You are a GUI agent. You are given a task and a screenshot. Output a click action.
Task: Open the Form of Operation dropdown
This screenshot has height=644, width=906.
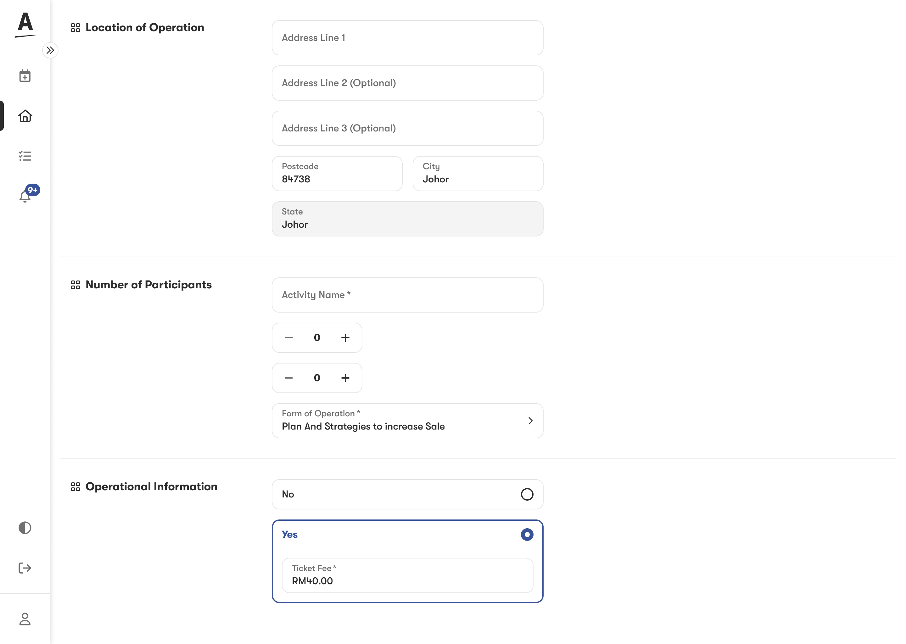click(407, 421)
